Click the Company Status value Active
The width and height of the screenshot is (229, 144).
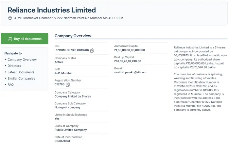59,62
